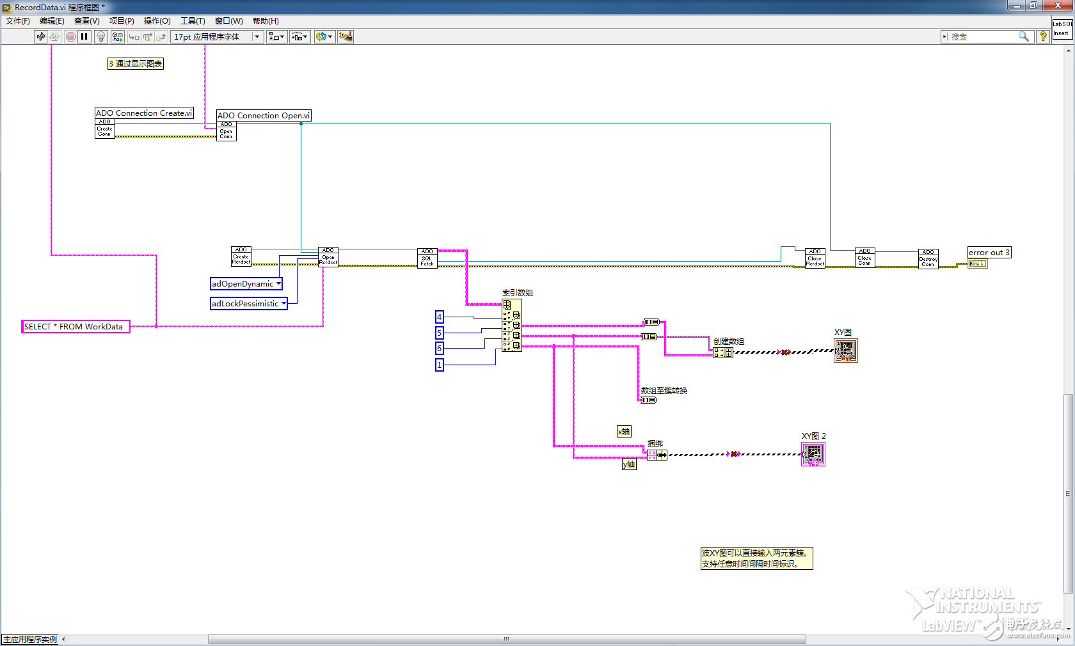The height and width of the screenshot is (646, 1075).
Task: Click Run Continuously button
Action: 54,36
